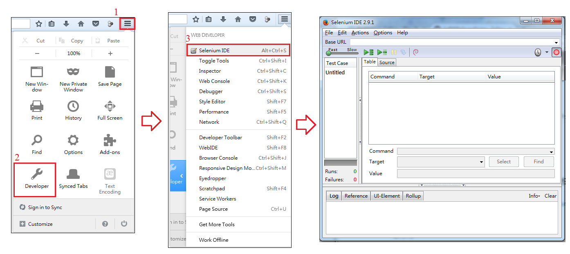Play current test case in Selenium IDE

click(x=382, y=52)
